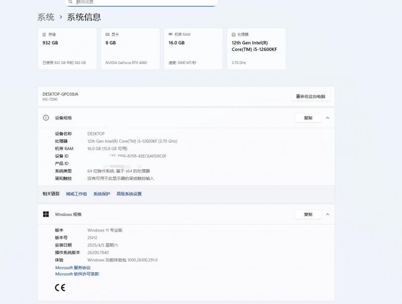Open the 域或工作组 related link
402x304 pixels.
(76, 194)
